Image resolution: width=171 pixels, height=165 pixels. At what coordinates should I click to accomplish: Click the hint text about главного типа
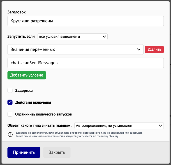(79, 135)
